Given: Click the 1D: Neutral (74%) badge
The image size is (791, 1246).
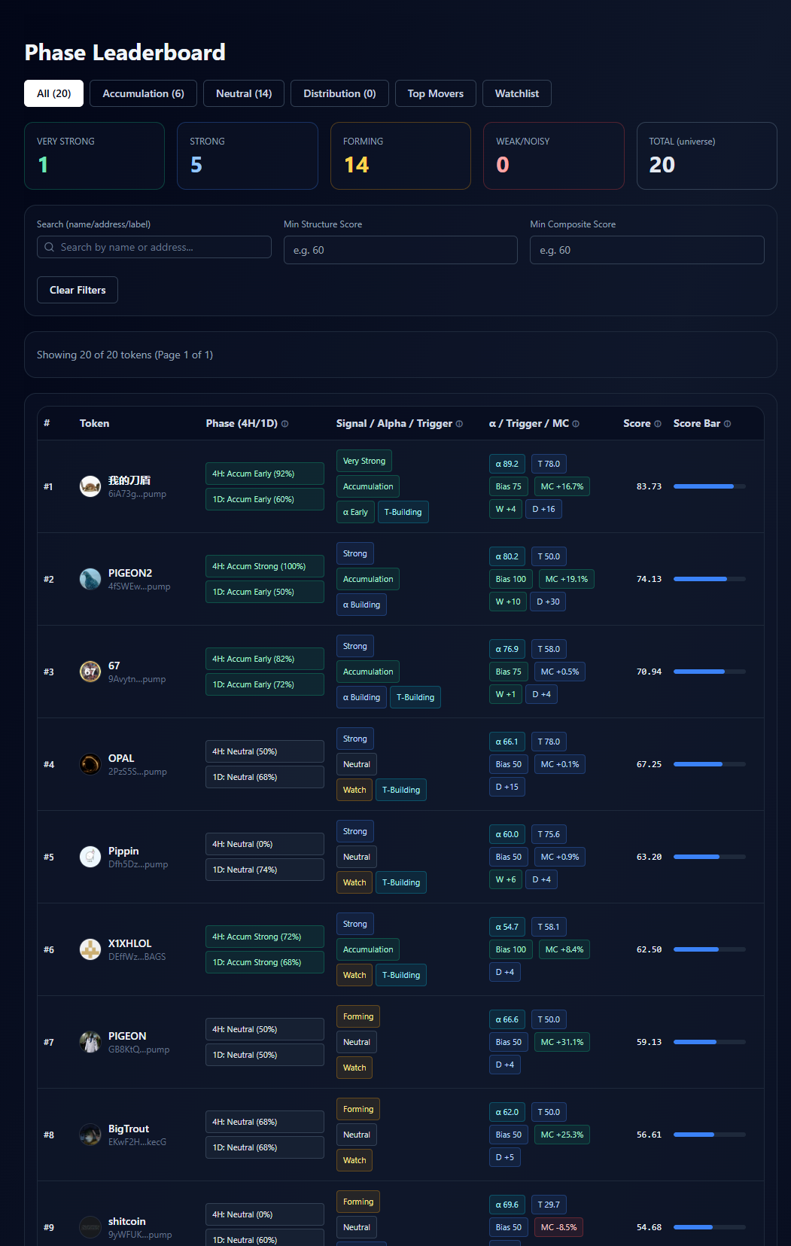Looking at the screenshot, I should pyautogui.click(x=265, y=870).
